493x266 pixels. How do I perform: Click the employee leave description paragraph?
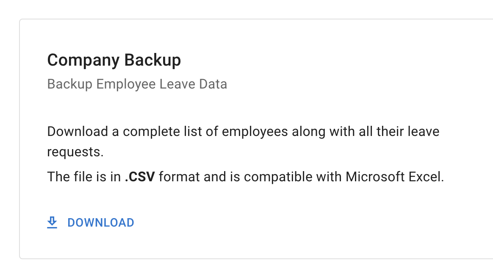pos(243,131)
